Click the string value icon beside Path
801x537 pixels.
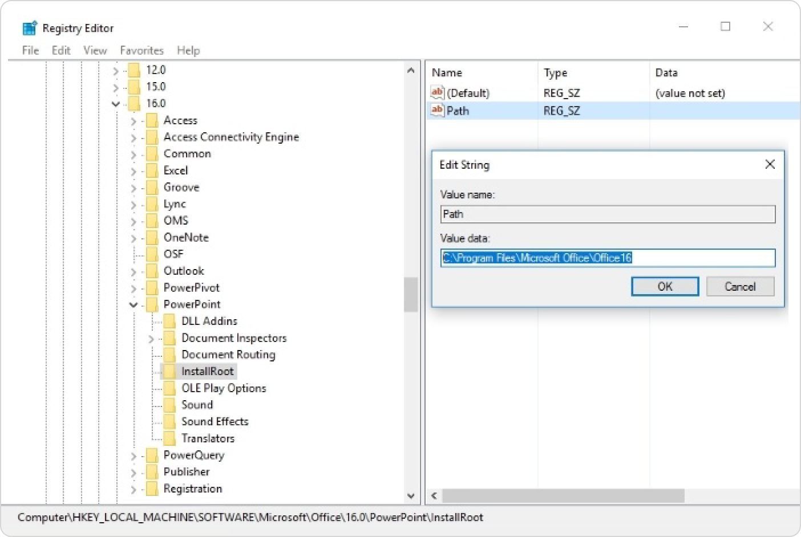(438, 110)
